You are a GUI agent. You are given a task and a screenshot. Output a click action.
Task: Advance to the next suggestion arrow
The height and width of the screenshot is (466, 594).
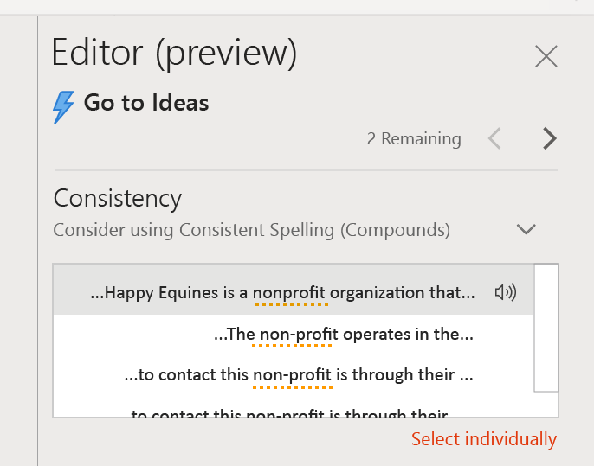tap(549, 138)
